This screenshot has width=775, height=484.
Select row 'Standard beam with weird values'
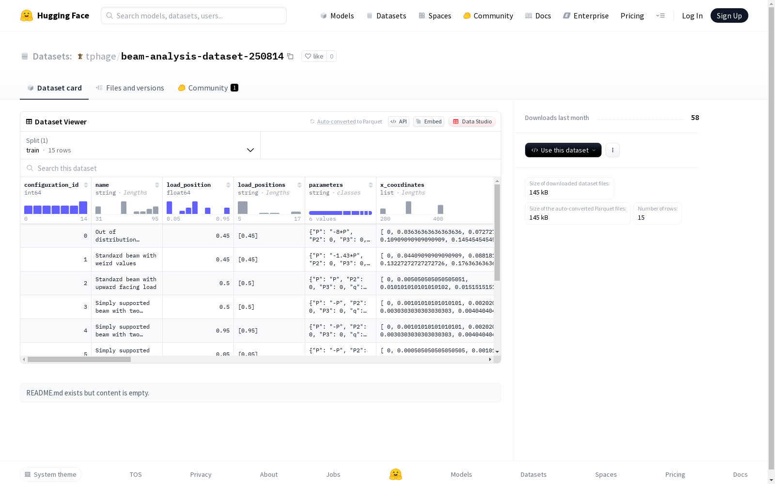pos(257,259)
